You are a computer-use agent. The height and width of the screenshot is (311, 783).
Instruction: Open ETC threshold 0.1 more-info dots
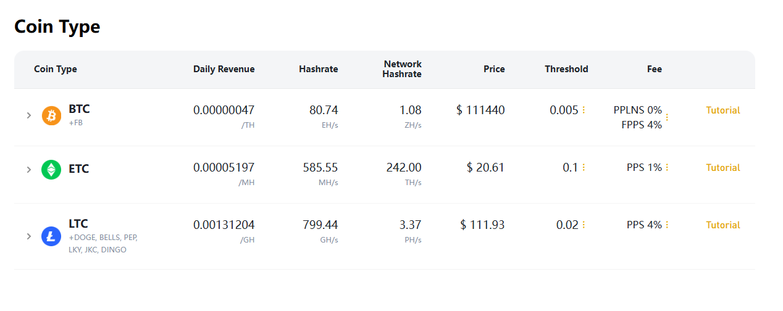pos(584,168)
